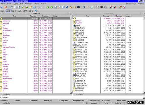The image size is (145, 105).
Task: Click F6 Переместить function key button
Action: pyautogui.click(x=78, y=101)
